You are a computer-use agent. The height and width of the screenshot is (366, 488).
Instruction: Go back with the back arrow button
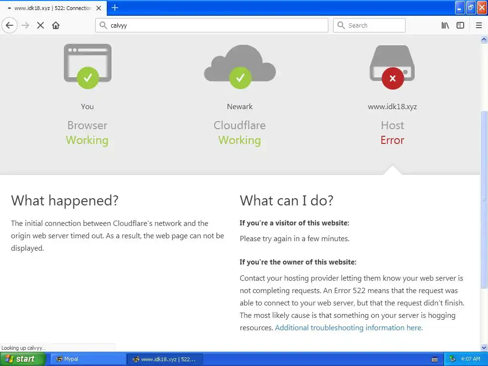(x=10, y=25)
